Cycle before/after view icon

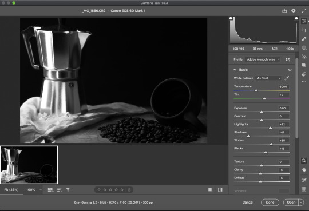(x=220, y=190)
